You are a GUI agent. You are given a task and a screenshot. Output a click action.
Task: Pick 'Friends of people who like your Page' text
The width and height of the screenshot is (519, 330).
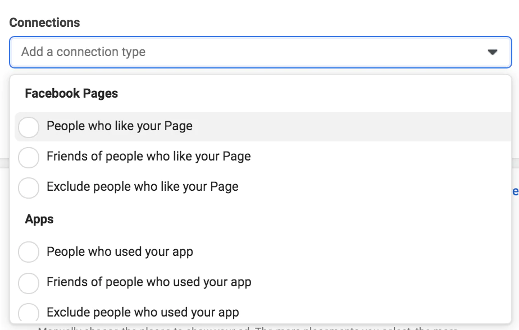click(148, 157)
